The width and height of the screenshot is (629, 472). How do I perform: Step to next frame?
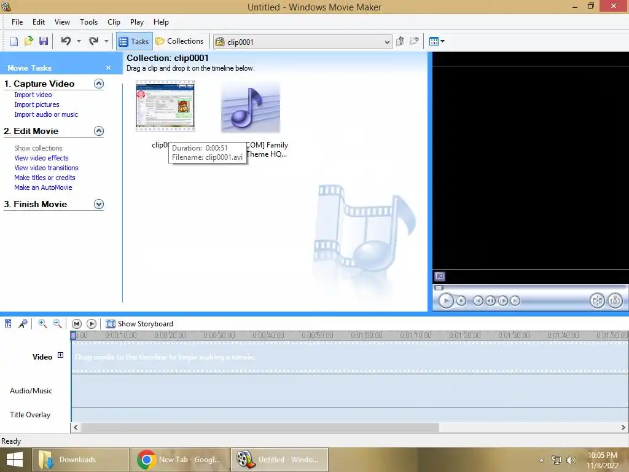[502, 301]
